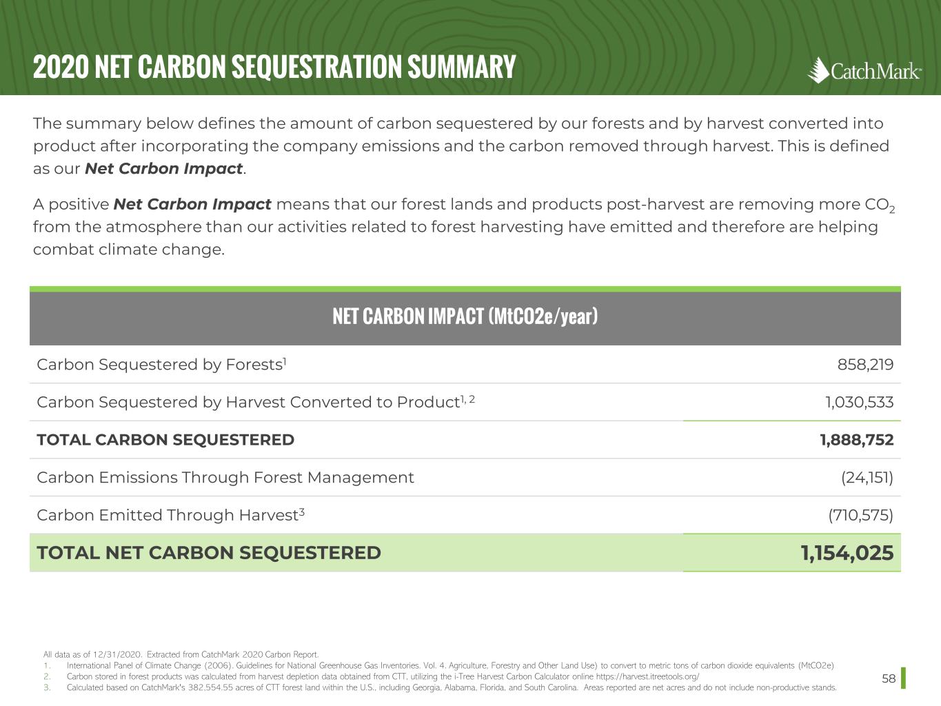Viewport: 941px width, 706px height.
Task: Click the final total 1,154,025
Action: pos(847,553)
